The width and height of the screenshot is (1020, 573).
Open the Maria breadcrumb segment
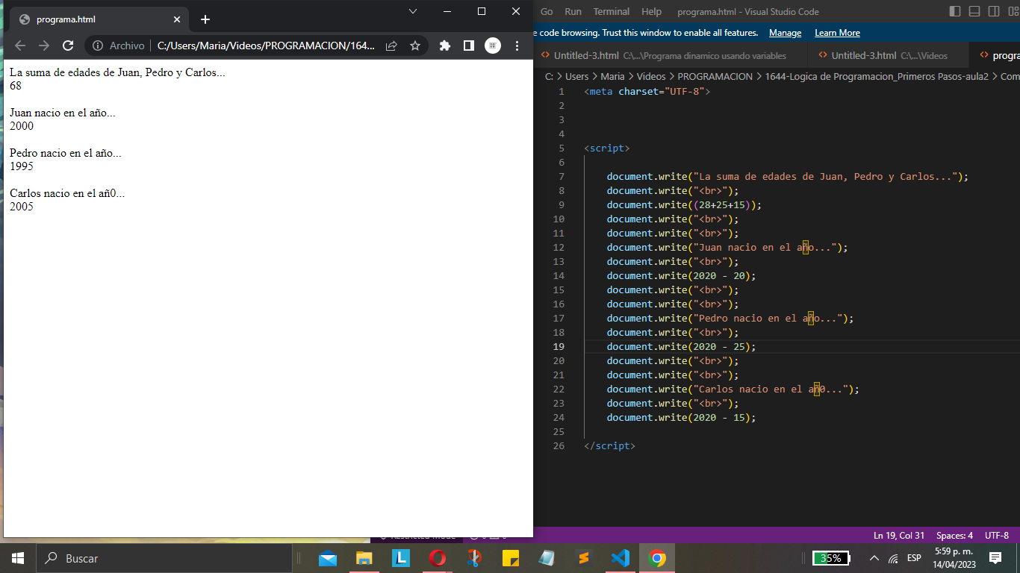(612, 76)
